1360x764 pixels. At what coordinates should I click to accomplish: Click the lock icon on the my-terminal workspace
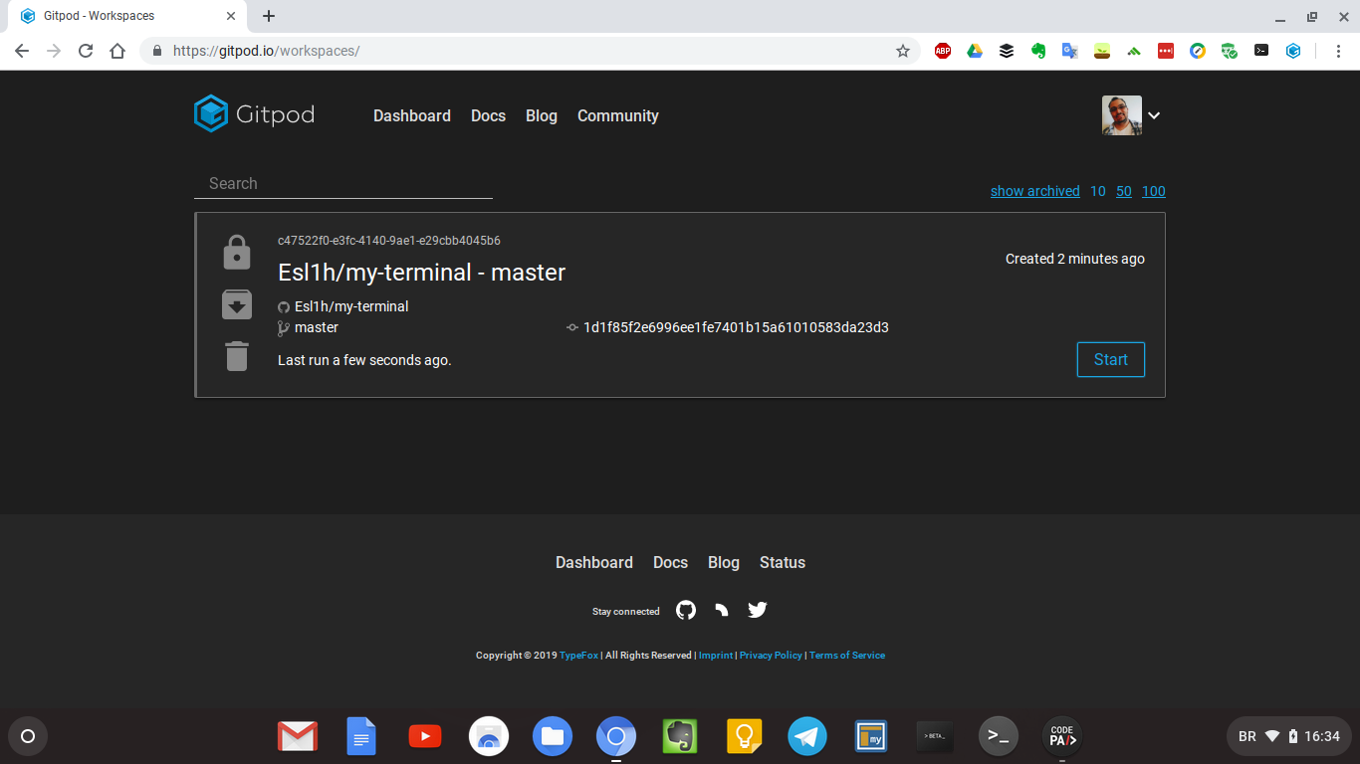(237, 253)
